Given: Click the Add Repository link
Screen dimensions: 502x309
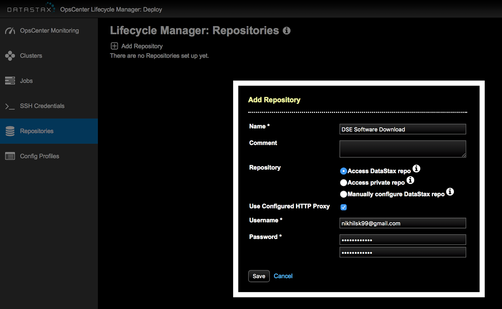Looking at the screenshot, I should tap(142, 46).
